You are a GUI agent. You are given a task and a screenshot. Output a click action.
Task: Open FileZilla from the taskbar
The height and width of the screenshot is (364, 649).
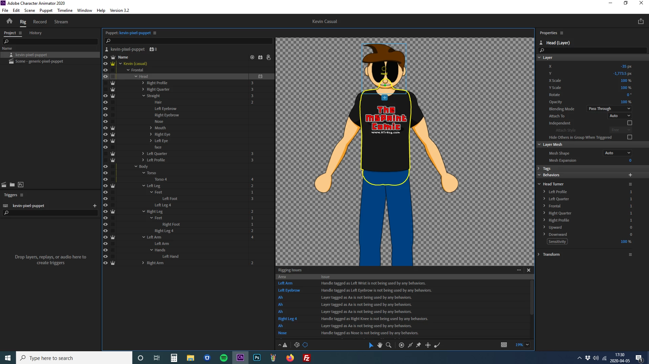point(307,358)
